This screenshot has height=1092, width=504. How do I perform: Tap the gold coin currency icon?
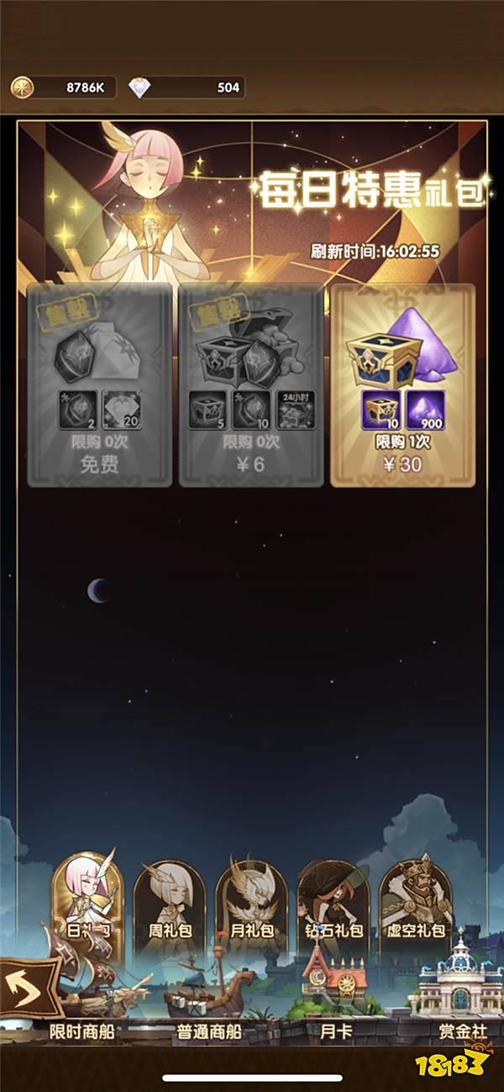point(21,87)
